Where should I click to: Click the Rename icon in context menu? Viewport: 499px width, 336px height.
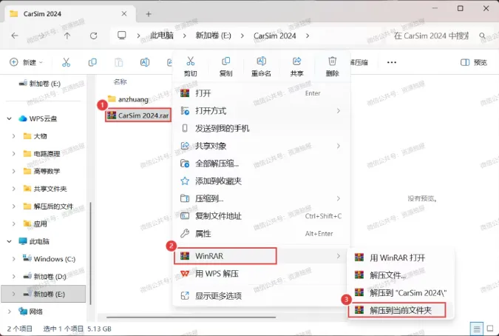[261, 61]
